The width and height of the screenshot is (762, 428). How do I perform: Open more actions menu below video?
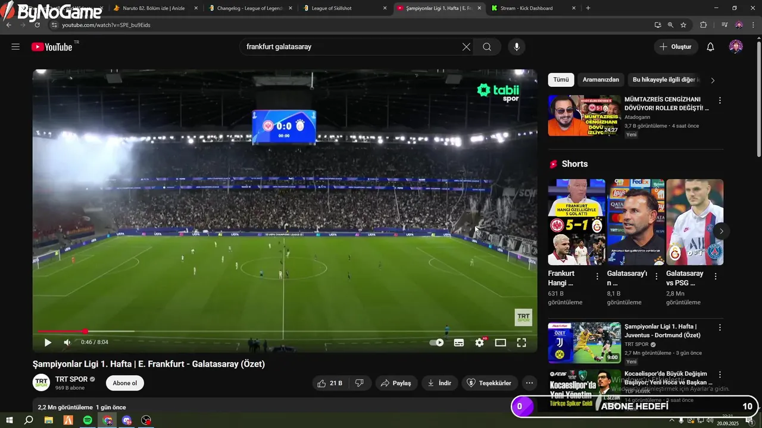point(529,383)
